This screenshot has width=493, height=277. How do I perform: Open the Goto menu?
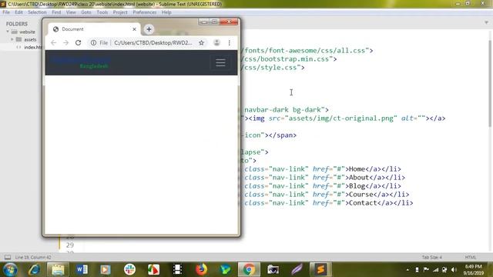86,12
